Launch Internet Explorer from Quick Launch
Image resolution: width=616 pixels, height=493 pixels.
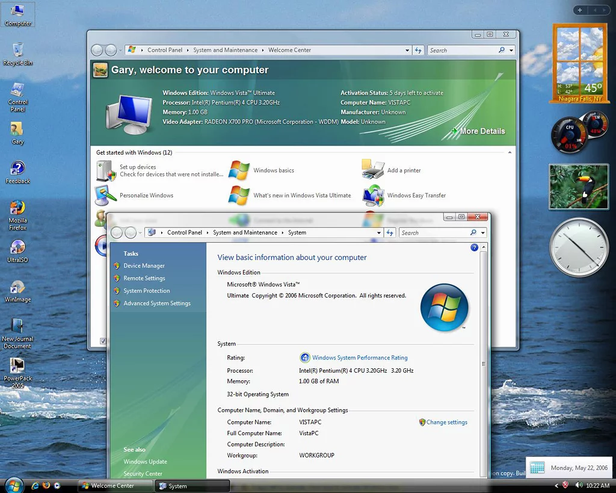(35, 485)
